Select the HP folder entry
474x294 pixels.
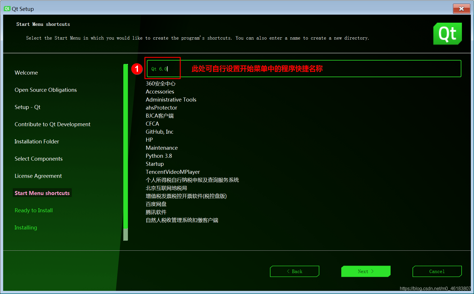point(149,140)
